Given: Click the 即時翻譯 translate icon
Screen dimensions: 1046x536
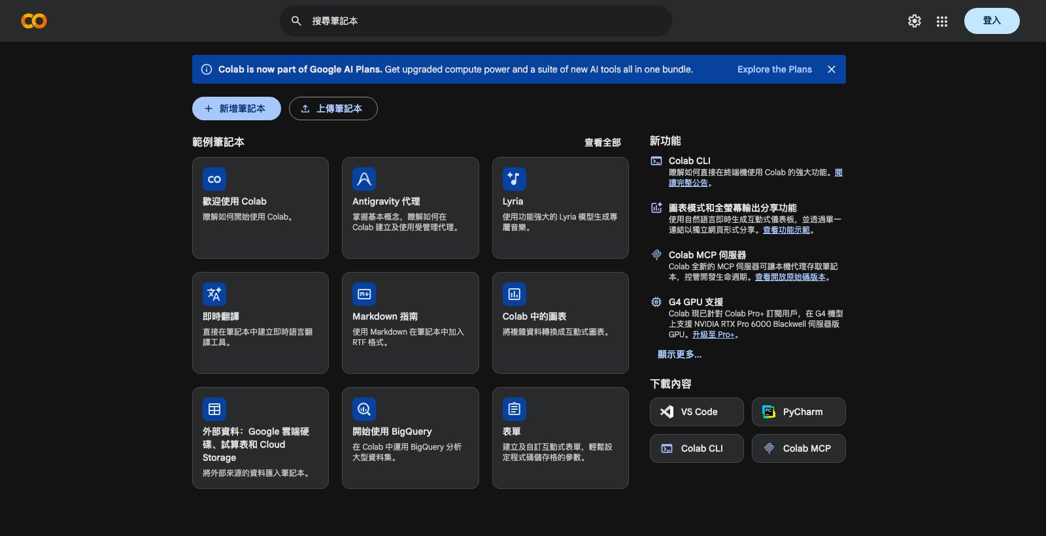Looking at the screenshot, I should [x=214, y=294].
